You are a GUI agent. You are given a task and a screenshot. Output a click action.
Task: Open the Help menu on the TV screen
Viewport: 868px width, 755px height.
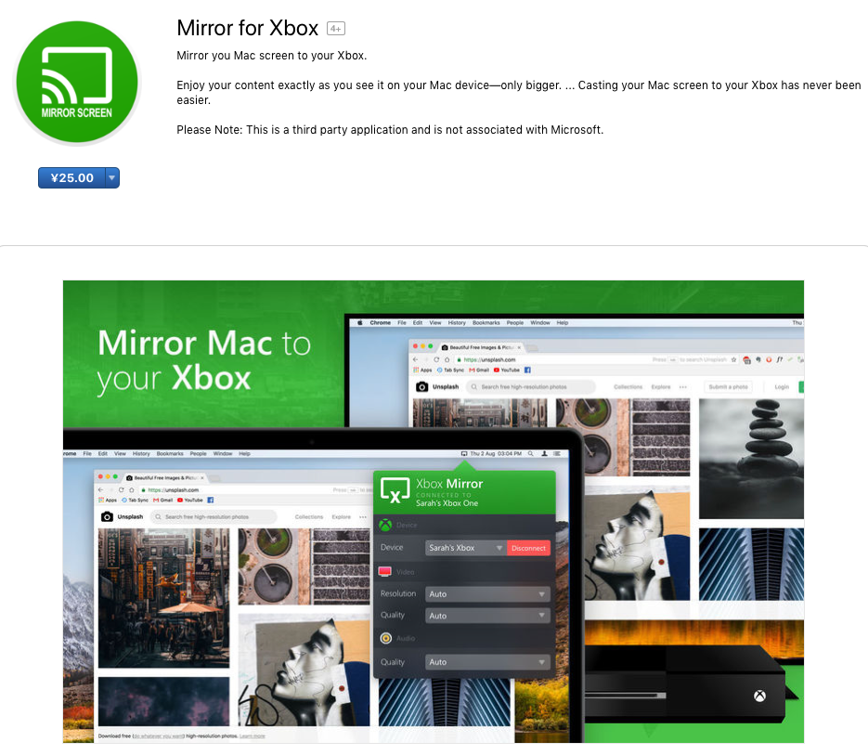563,322
